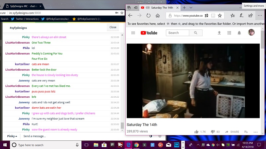
Task: Go to YouTube home via logo
Action: (x=149, y=33)
